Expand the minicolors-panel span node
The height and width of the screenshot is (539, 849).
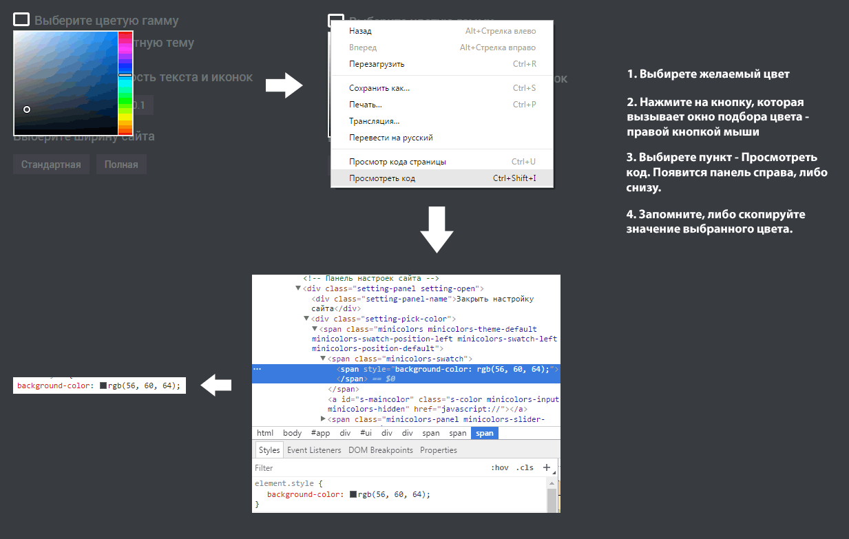pyautogui.click(x=324, y=419)
